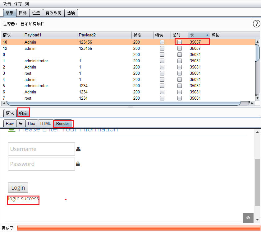The height and width of the screenshot is (232, 261).
Task: Toggle 超时 checkbox for request 5
Action: (180, 86)
